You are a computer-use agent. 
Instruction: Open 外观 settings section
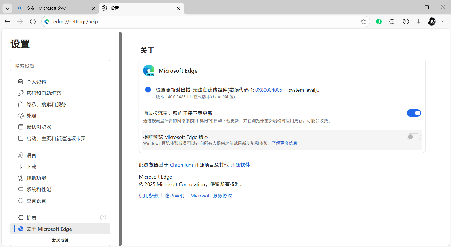[60, 116]
